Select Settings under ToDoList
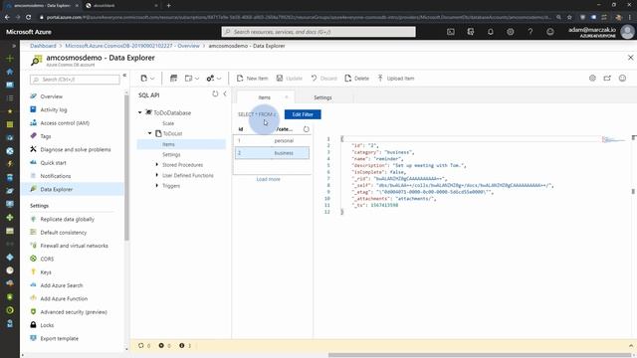This screenshot has height=358, width=637. 171,155
